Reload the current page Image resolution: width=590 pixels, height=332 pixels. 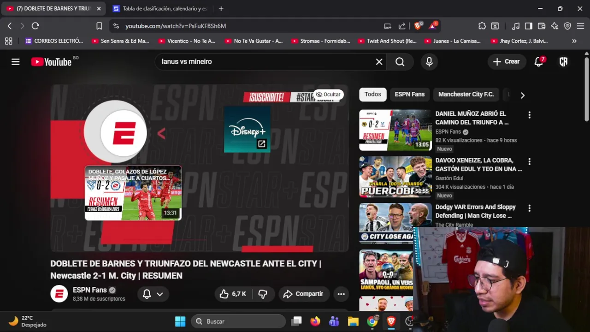pos(35,26)
